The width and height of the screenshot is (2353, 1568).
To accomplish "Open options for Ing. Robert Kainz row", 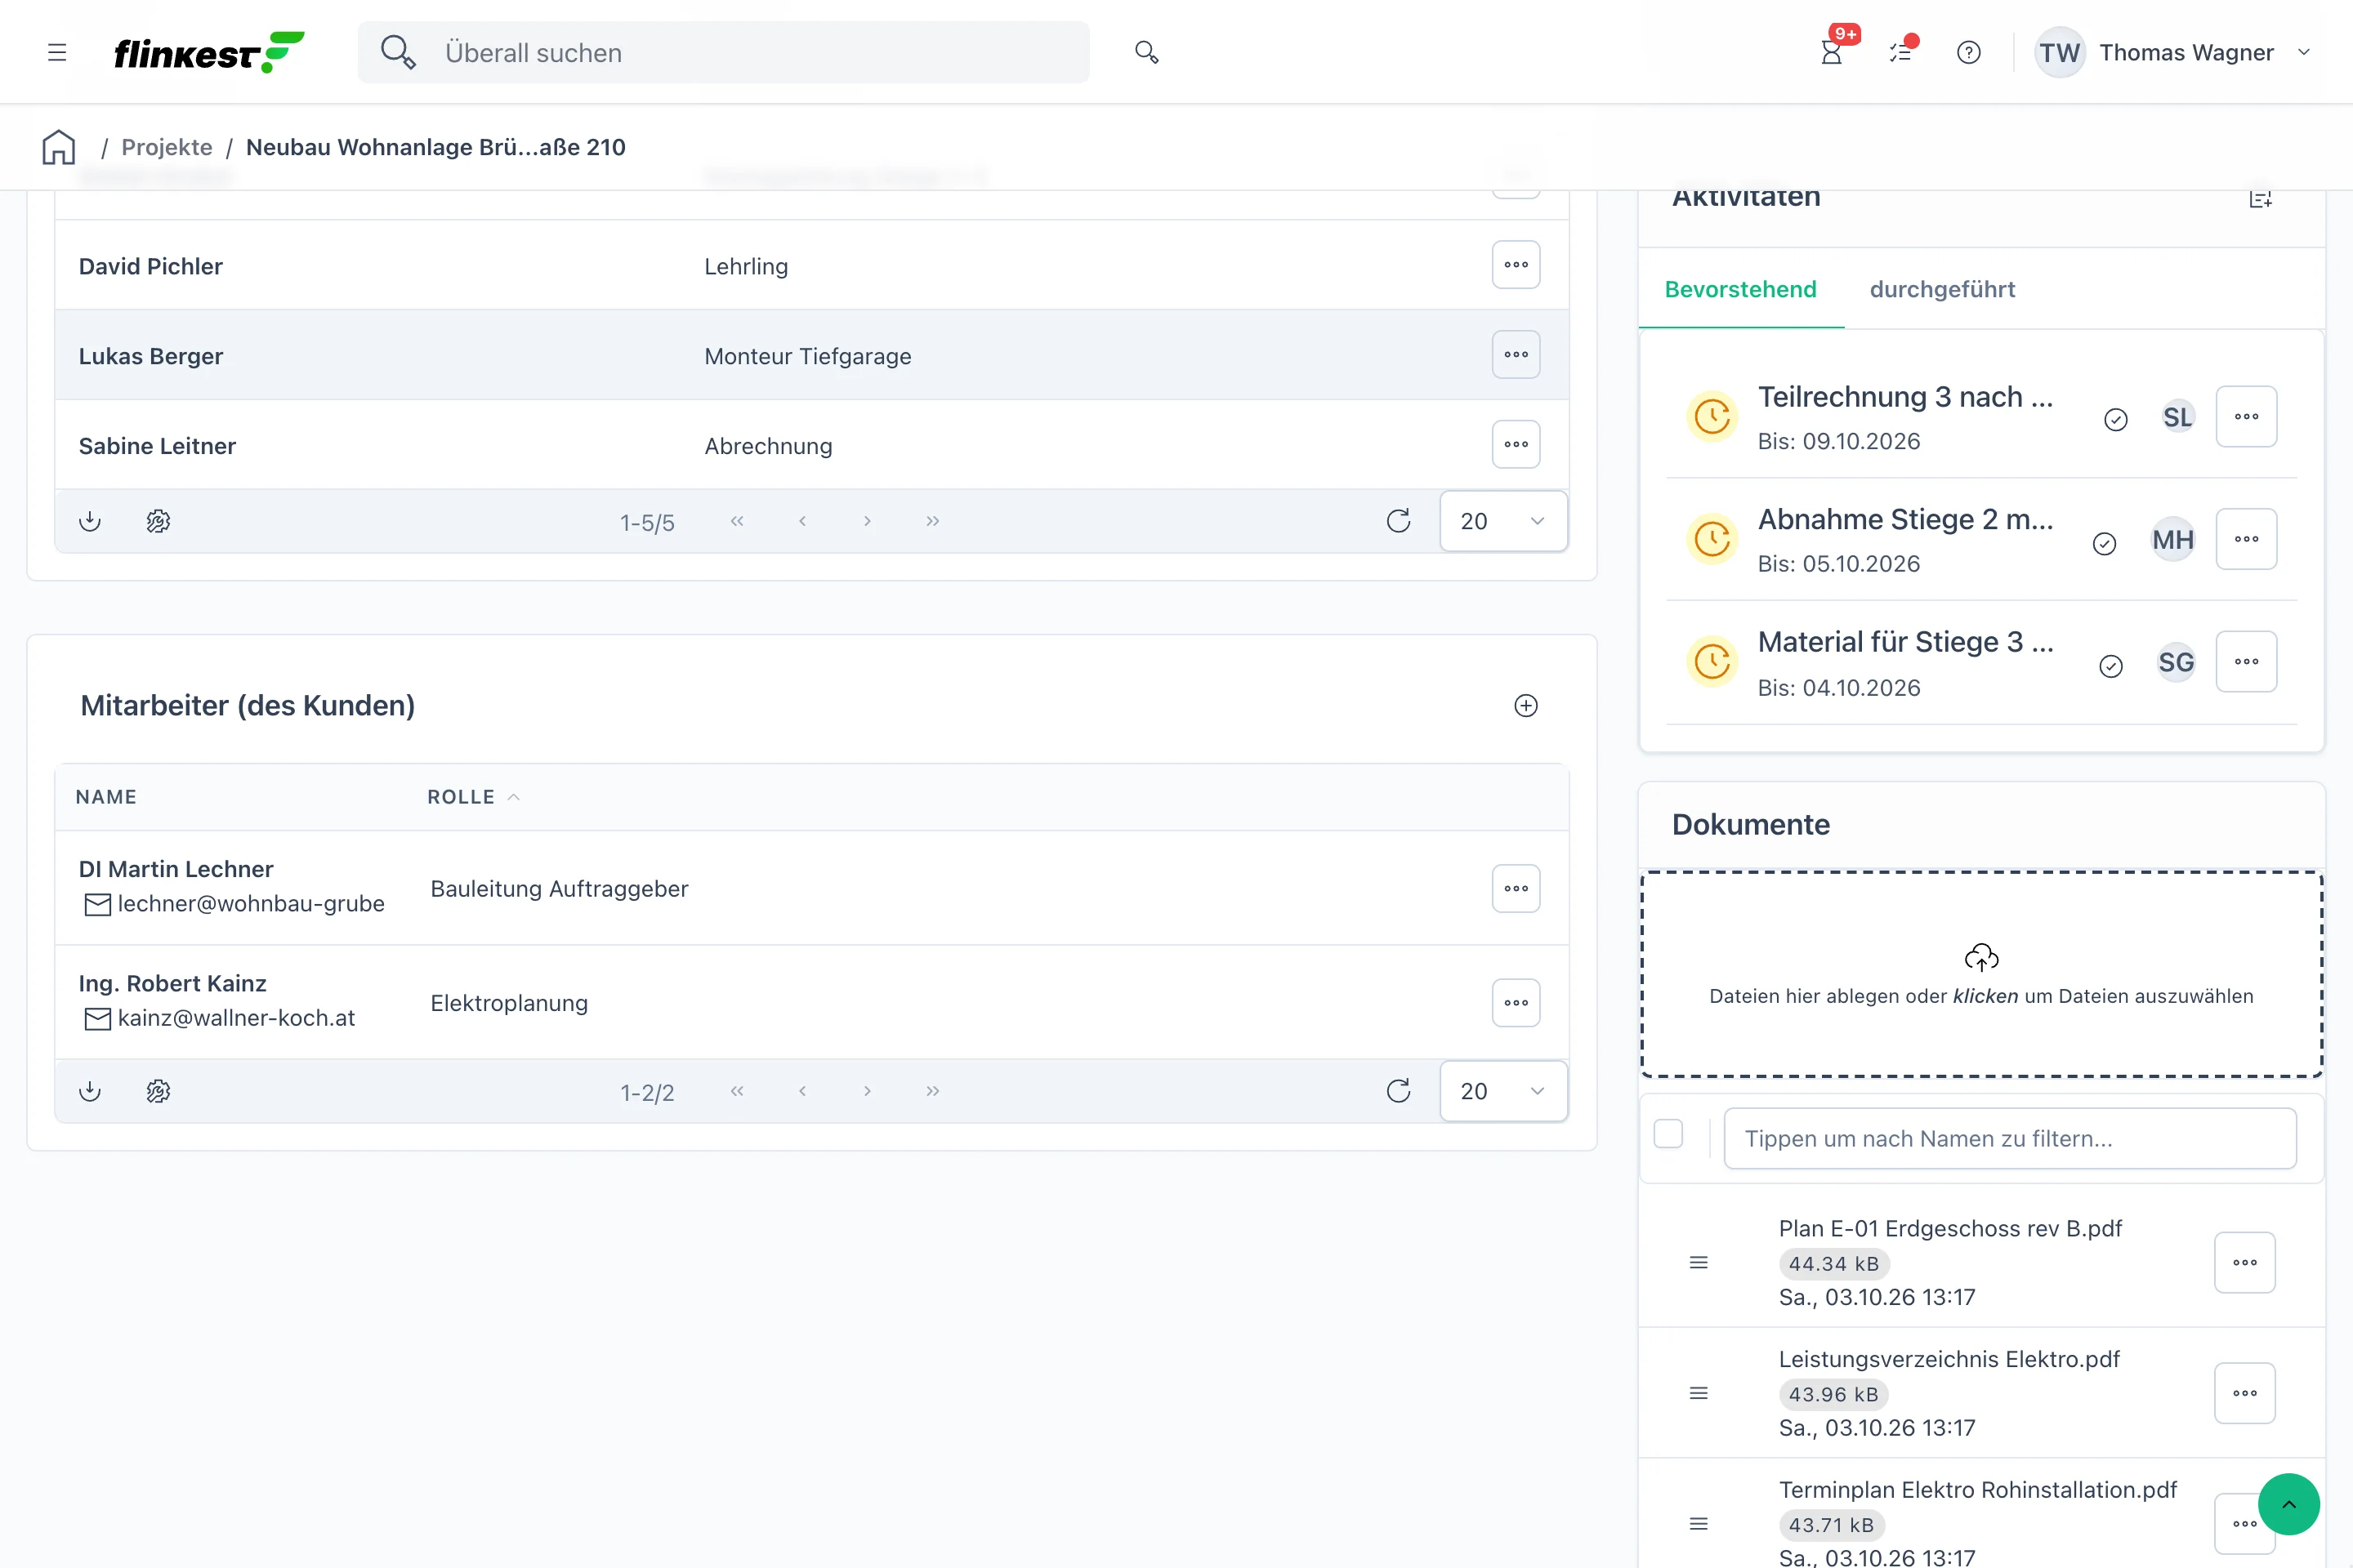I will point(1516,1003).
